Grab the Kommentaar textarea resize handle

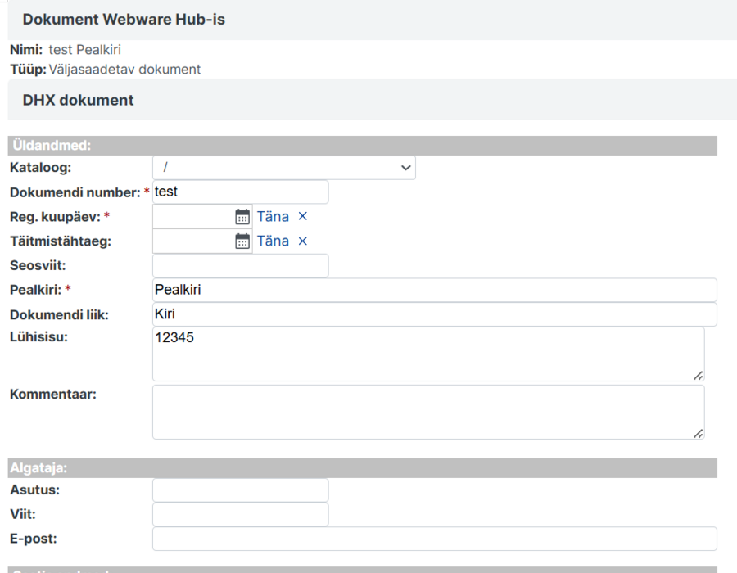[x=698, y=434]
